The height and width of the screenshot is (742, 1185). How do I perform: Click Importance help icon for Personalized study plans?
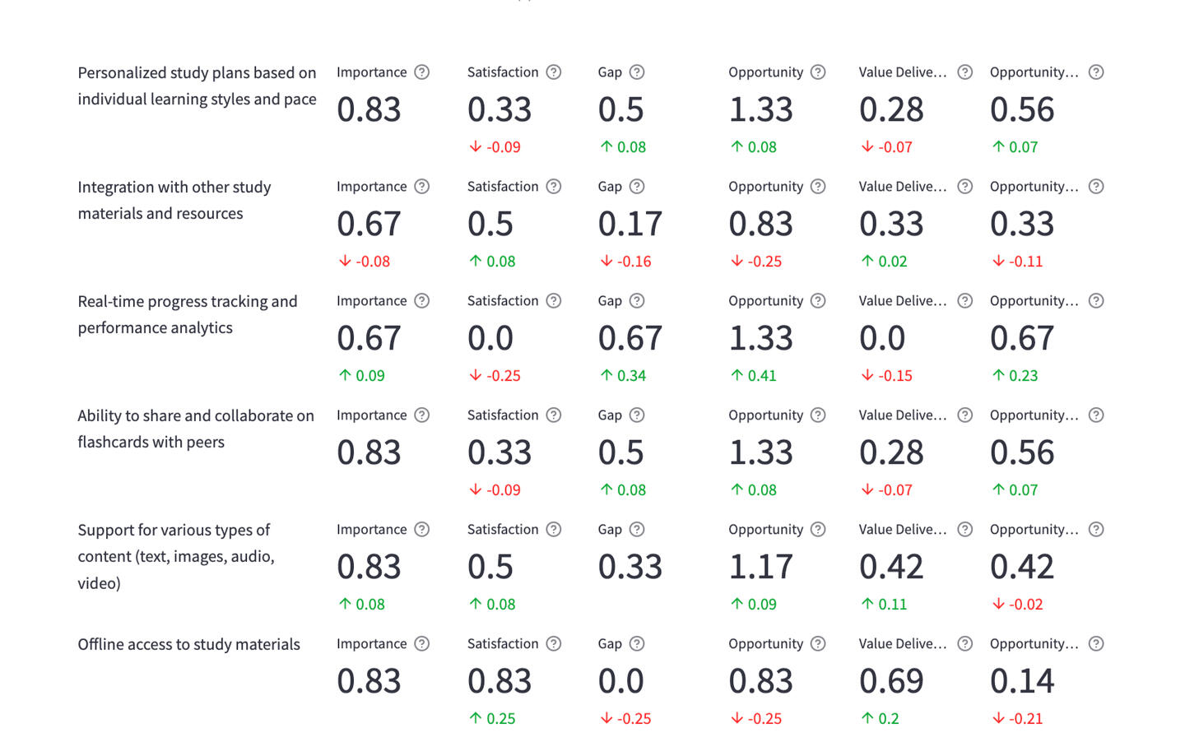pos(422,72)
